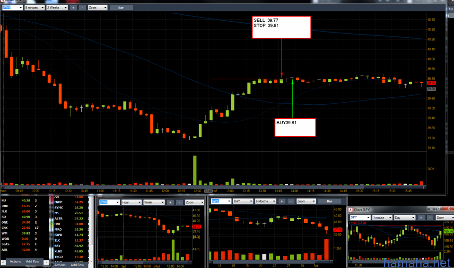Image resolution: width=454 pixels, height=268 pixels.
Task: Click the minus button on the SPY chart
Action: [x=429, y=218]
